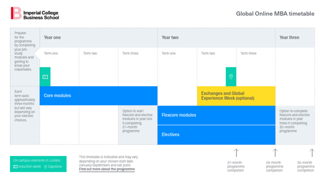This screenshot has width=325, height=182.
Task: Click Term three under Year two
Action: tap(248, 54)
